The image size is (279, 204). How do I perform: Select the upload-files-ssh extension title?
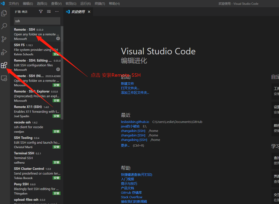tap(26, 200)
